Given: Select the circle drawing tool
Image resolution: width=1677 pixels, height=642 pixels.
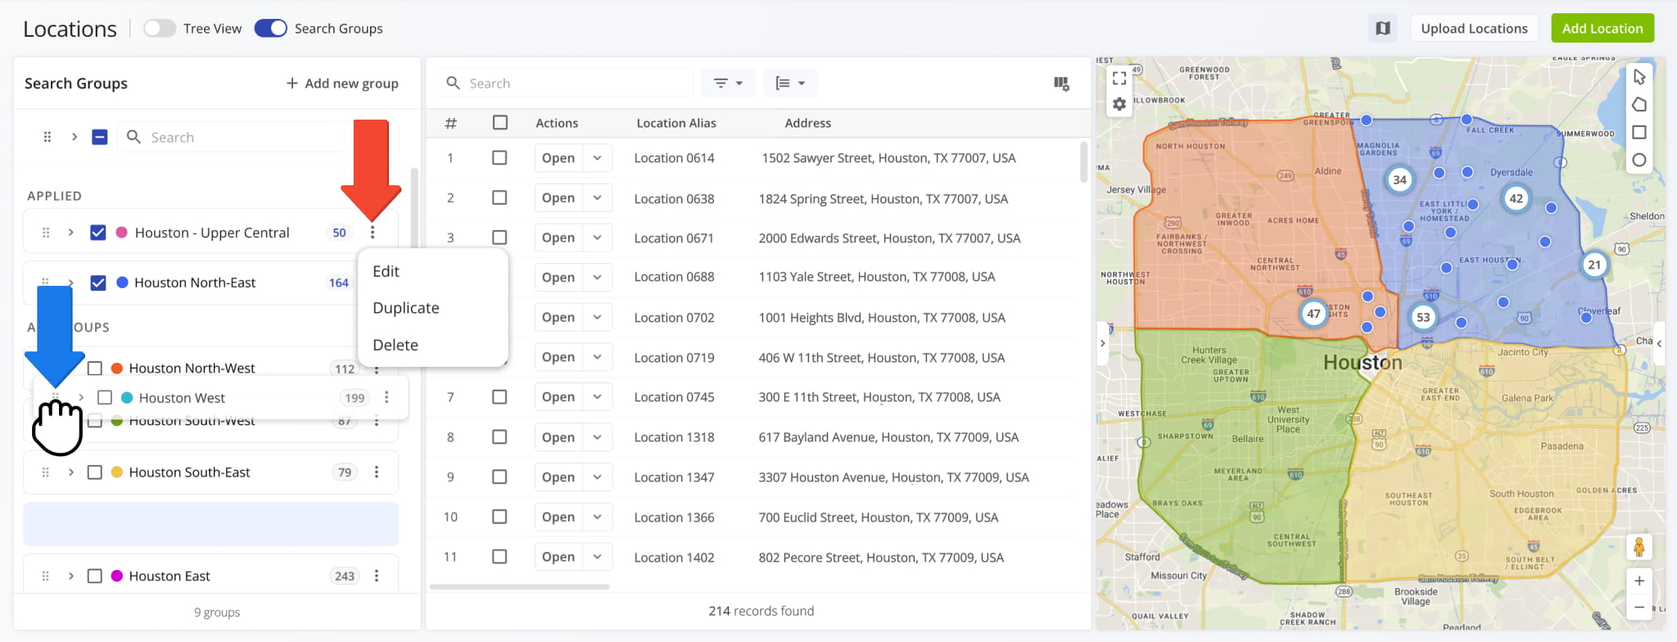Looking at the screenshot, I should coord(1639,160).
